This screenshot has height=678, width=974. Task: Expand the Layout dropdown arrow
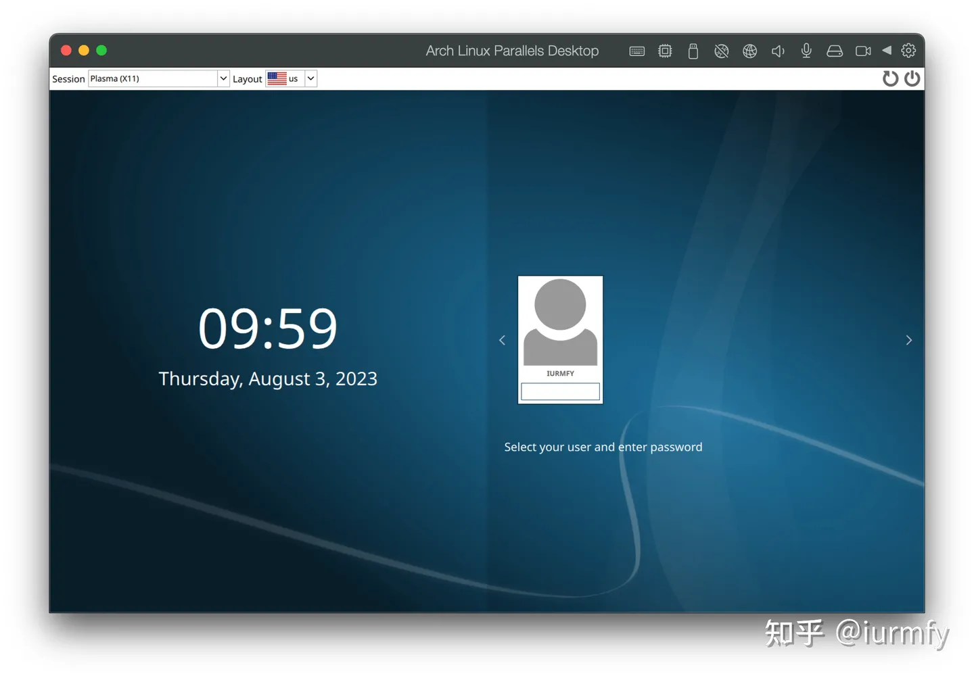click(311, 78)
